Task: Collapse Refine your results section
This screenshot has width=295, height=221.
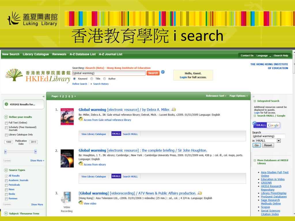Action: pos(6,117)
